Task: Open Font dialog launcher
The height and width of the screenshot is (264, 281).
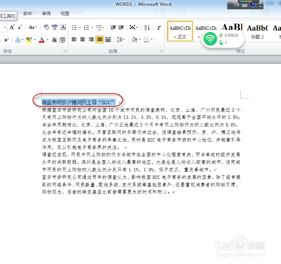Action: coord(65,51)
